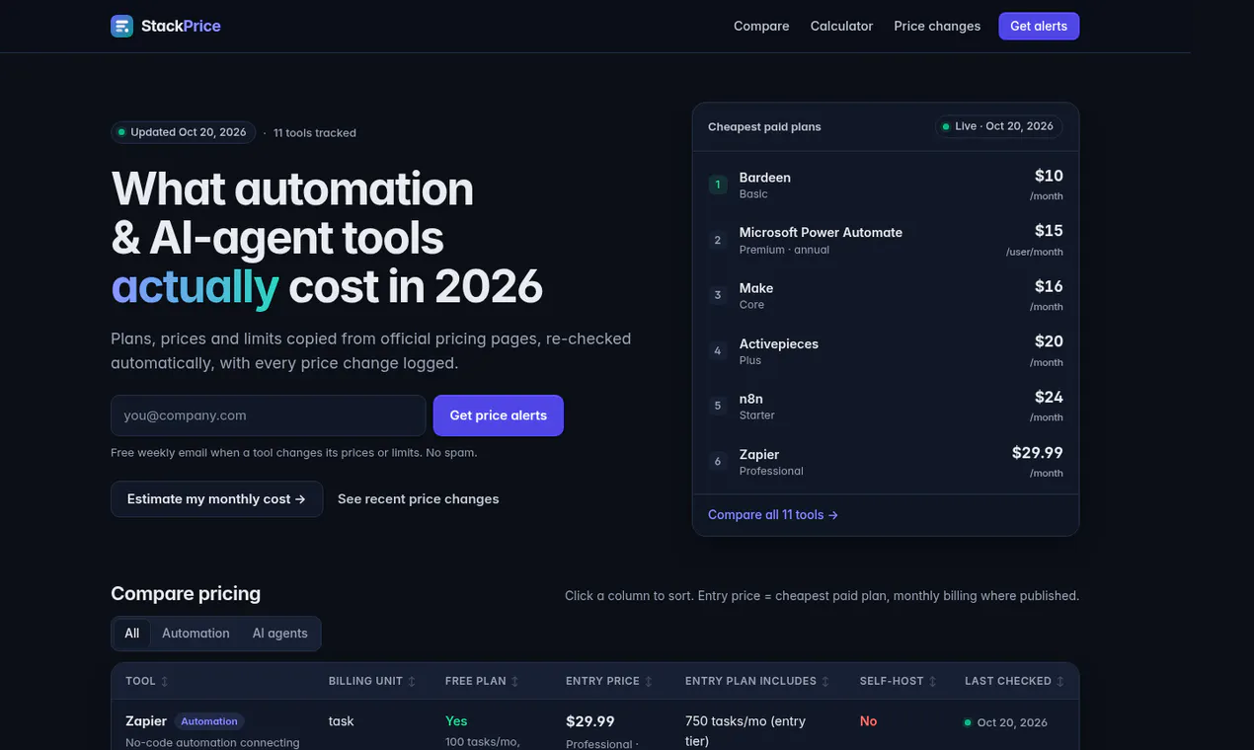Sort by the Self-host column
The height and width of the screenshot is (750, 1254).
[x=899, y=681]
